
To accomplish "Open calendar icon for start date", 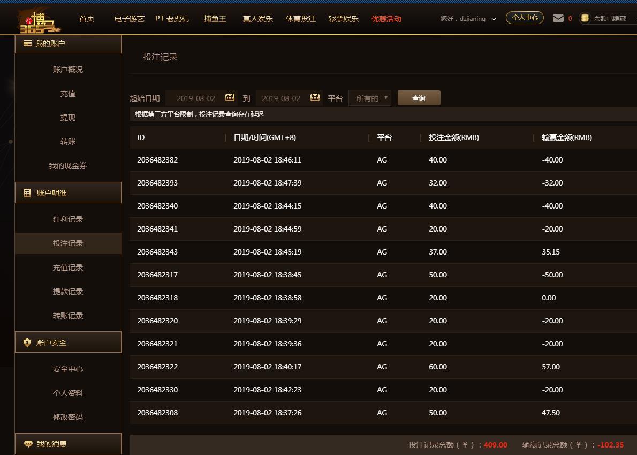I will click(230, 97).
